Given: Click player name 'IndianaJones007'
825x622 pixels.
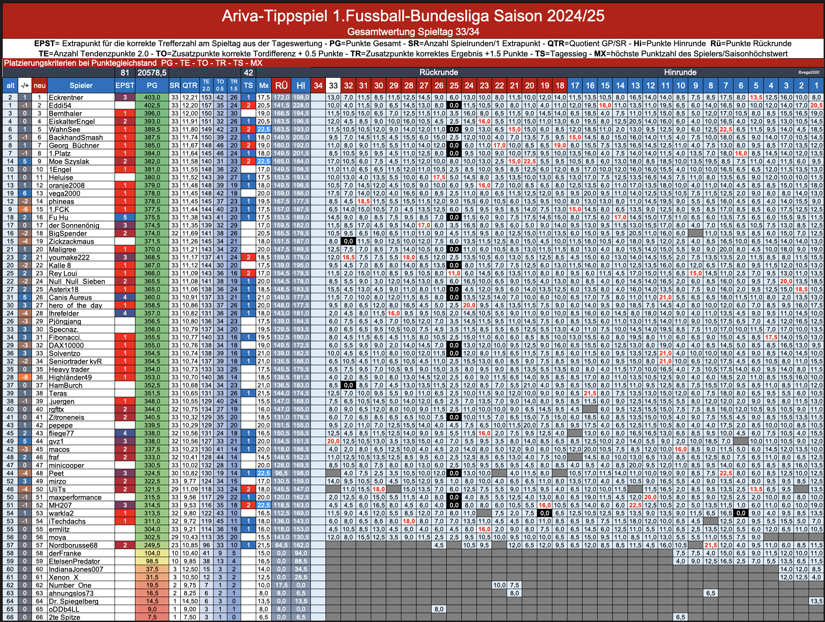Looking at the screenshot, I should [76, 569].
